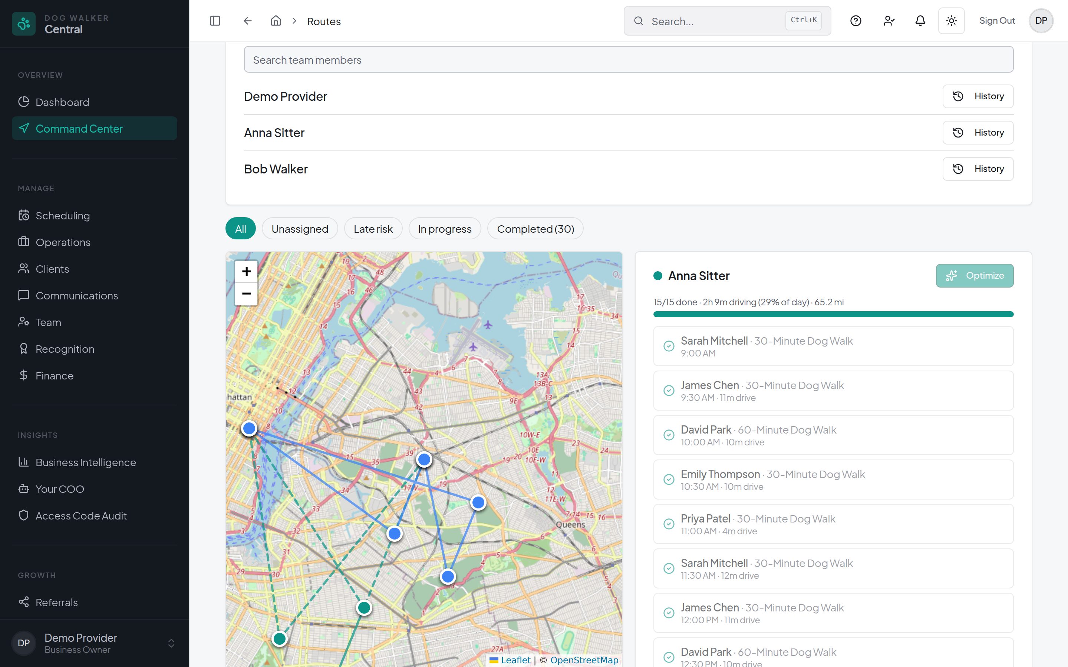Optimize Anna Sitter's route
Image resolution: width=1068 pixels, height=667 pixels.
pos(975,275)
